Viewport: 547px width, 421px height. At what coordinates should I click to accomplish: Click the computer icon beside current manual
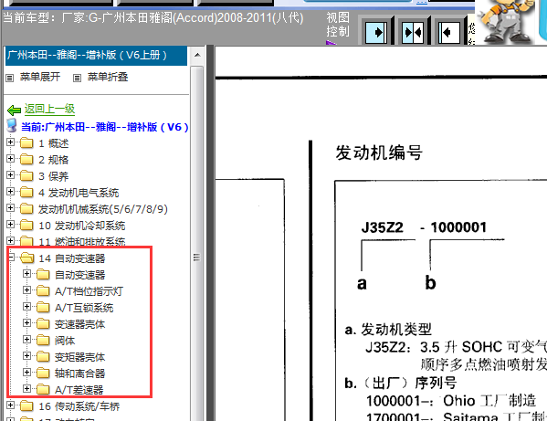pos(12,125)
